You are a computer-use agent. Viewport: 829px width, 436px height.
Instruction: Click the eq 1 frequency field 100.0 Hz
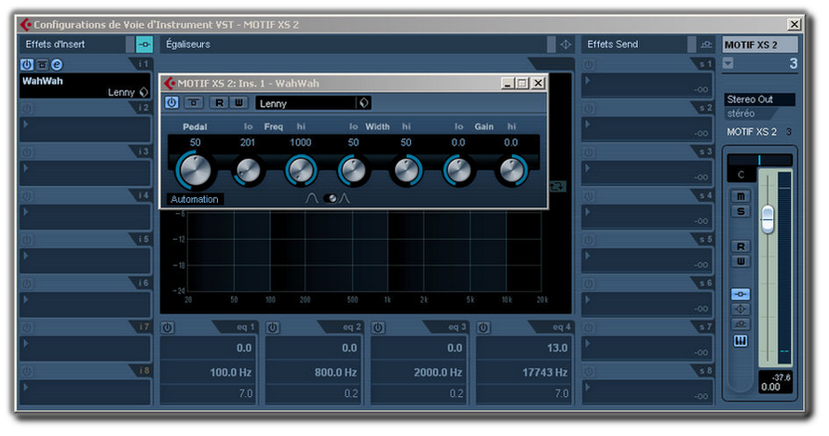[x=212, y=372]
